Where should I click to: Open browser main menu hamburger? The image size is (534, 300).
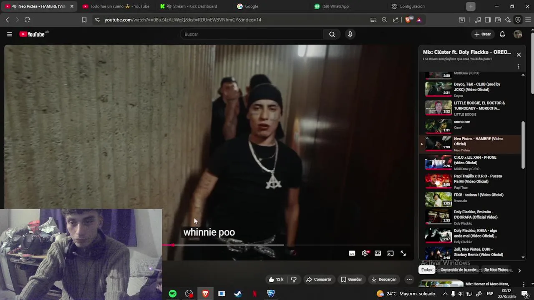pyautogui.click(x=528, y=20)
